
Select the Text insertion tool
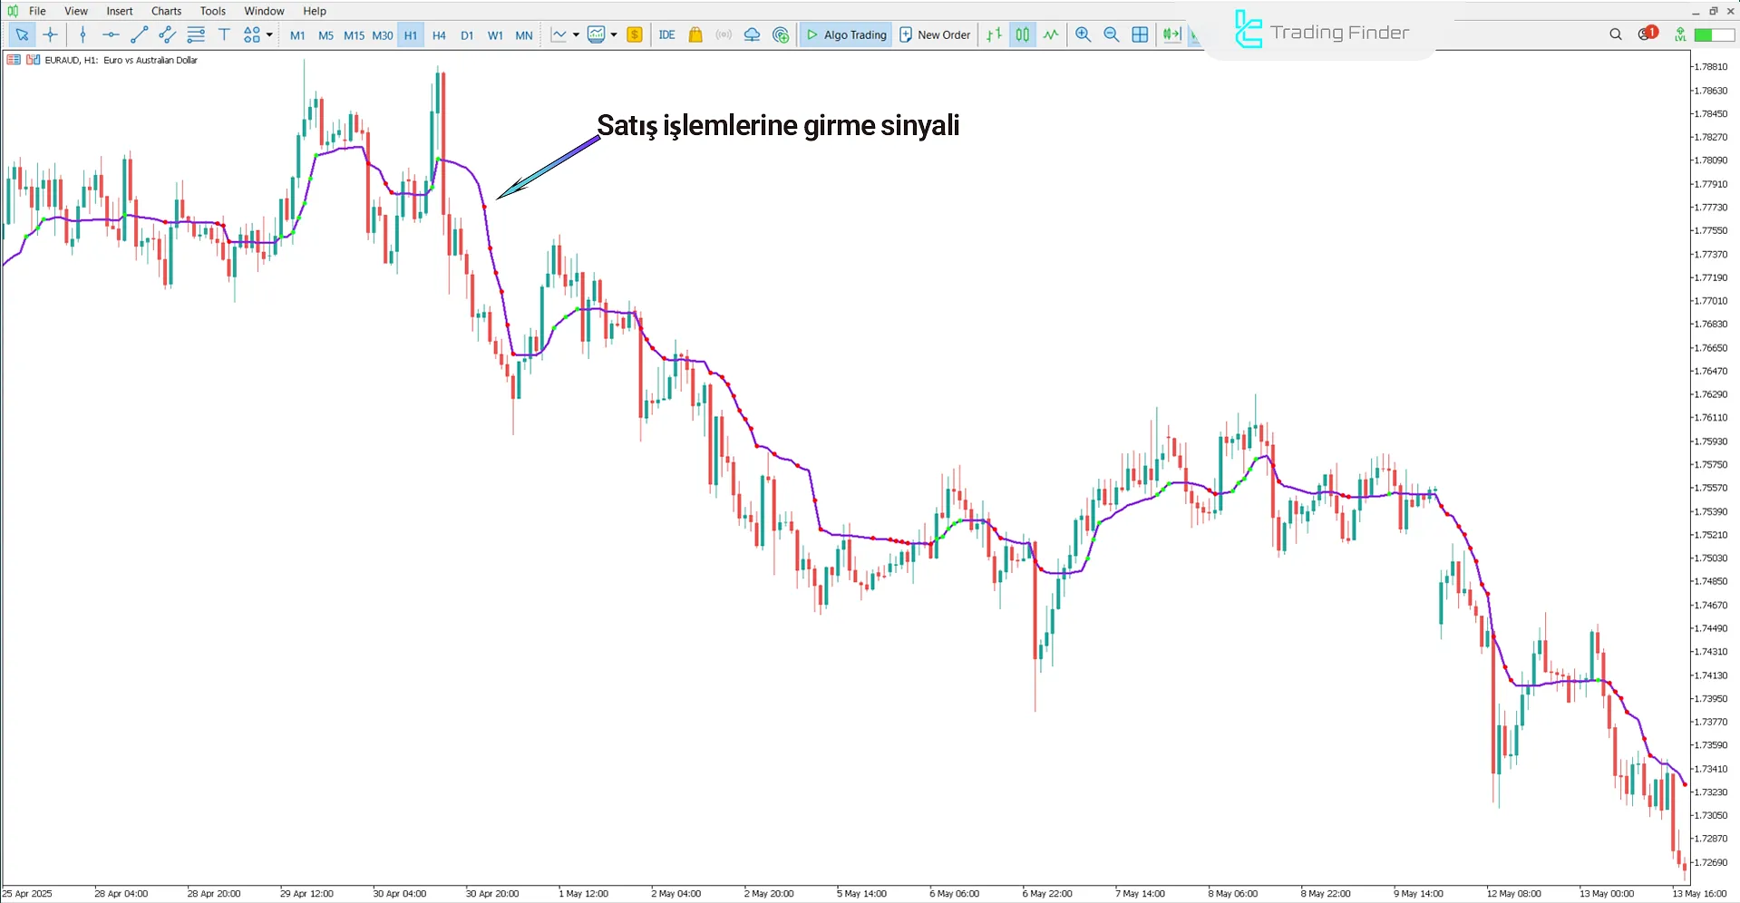click(224, 34)
